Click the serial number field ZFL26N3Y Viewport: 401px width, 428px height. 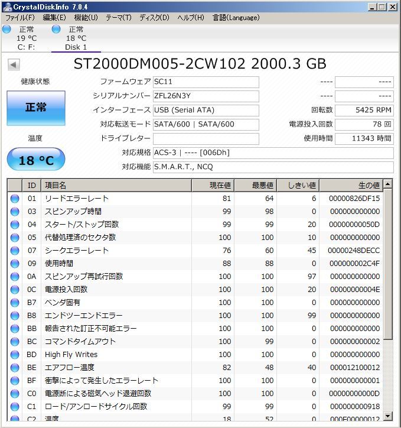(x=206, y=96)
